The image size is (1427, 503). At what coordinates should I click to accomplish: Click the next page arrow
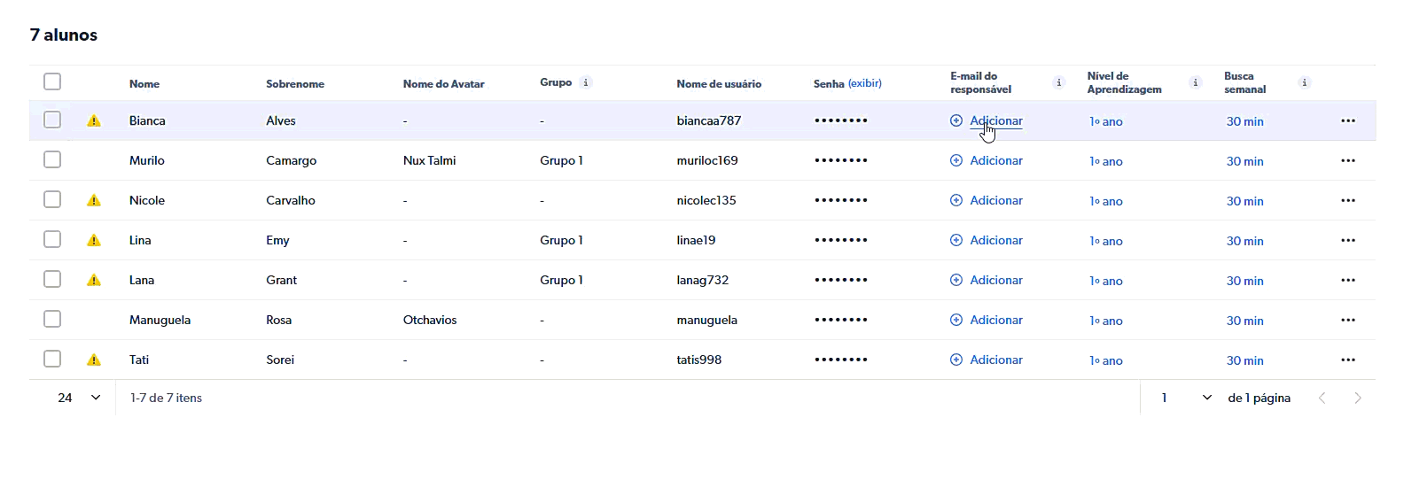tap(1357, 398)
